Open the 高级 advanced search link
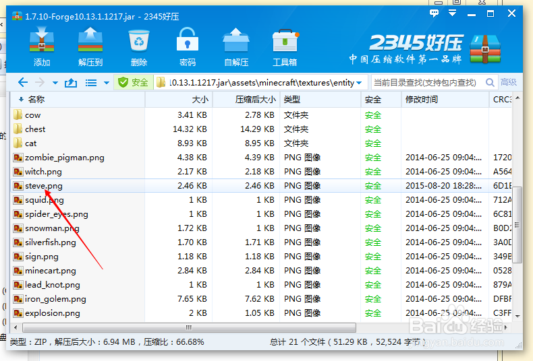The image size is (533, 361). (x=509, y=82)
